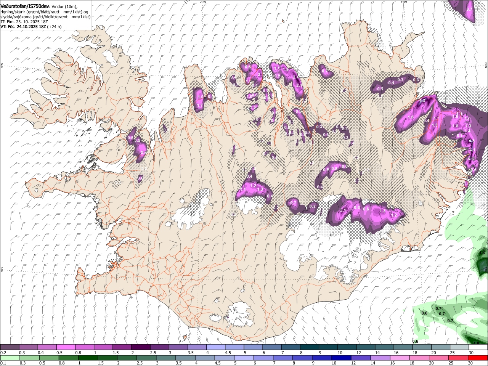Select bottom-row pink swatch between 18 and 20

coord(419,358)
